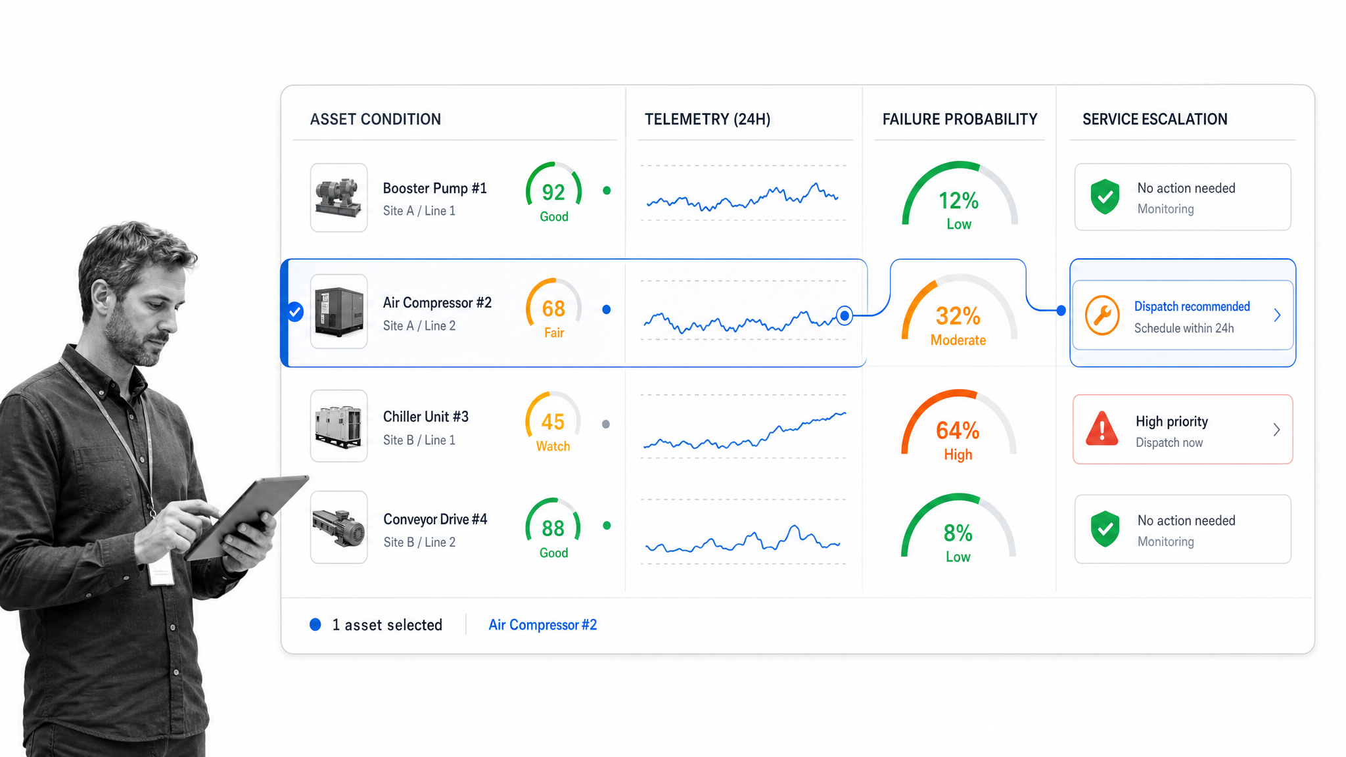Open Chiller Unit #3 telemetry sparkline

(745, 431)
